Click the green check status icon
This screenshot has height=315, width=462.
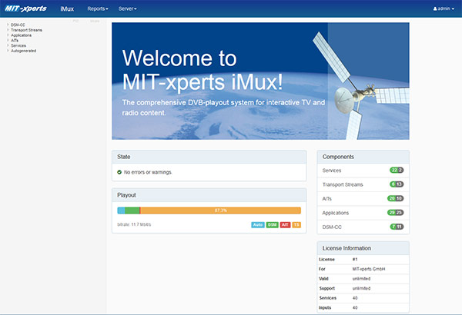point(119,172)
